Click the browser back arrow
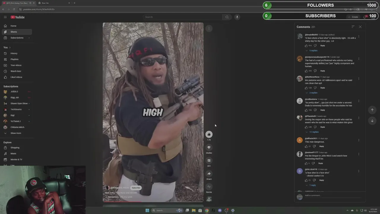Screen dimensions: 380x214 click(3, 9)
